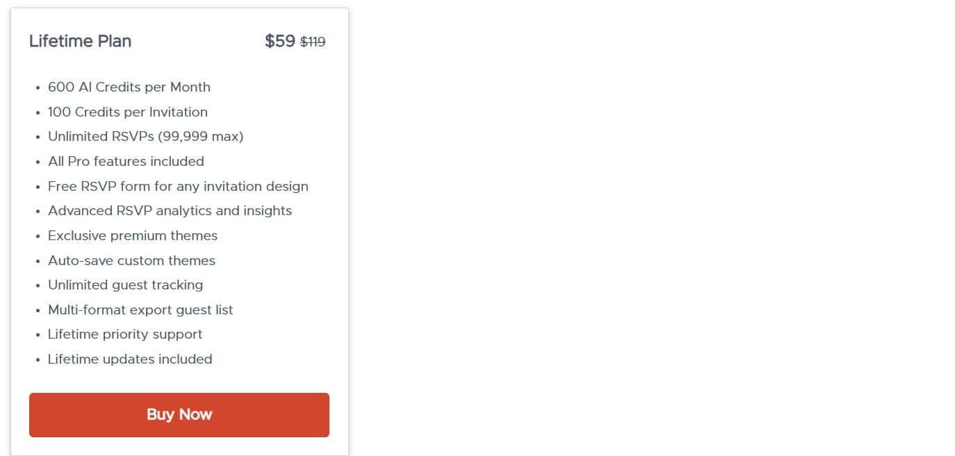The width and height of the screenshot is (955, 456).
Task: Click the Multi-format export guest list entry
Action: [x=140, y=310]
